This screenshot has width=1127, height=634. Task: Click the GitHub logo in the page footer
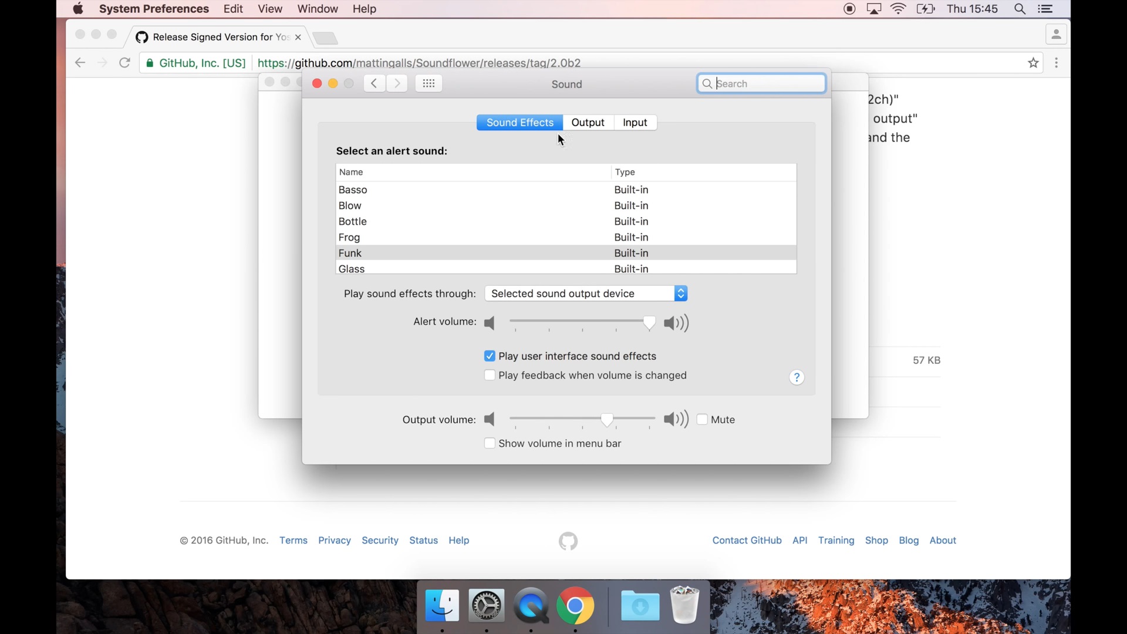(568, 541)
